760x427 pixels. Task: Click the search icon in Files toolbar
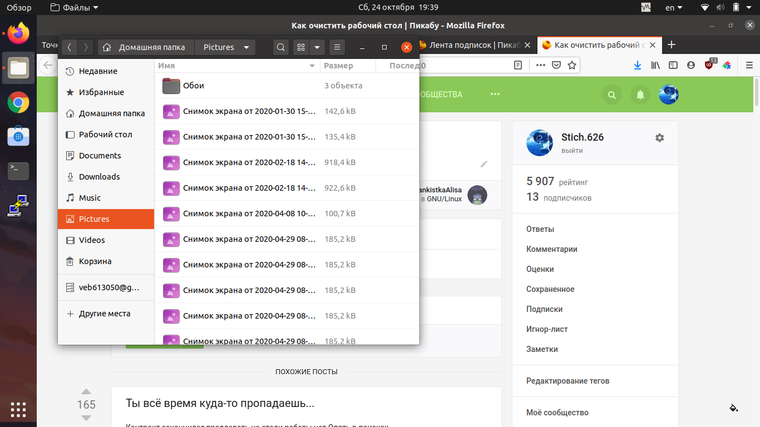pyautogui.click(x=281, y=47)
